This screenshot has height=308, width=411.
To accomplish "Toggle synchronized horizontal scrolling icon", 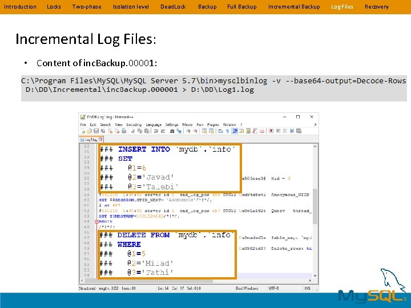I will tap(211, 131).
